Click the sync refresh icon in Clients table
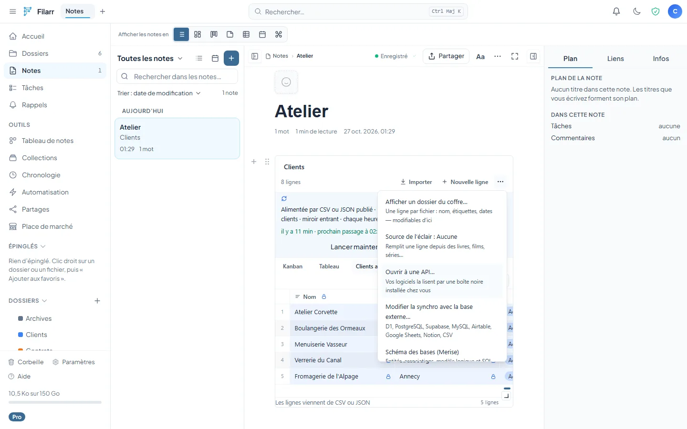687x429 pixels. [284, 198]
